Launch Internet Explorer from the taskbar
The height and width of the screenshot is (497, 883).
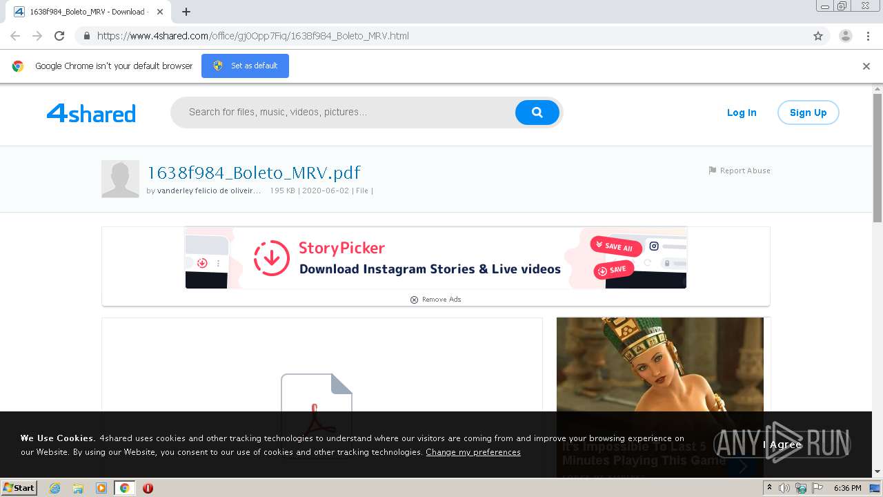tap(54, 488)
